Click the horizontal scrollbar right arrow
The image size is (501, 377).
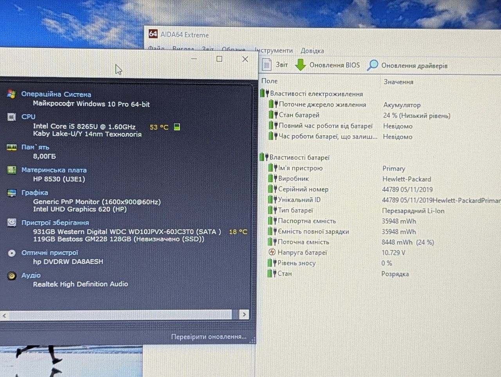(244, 314)
